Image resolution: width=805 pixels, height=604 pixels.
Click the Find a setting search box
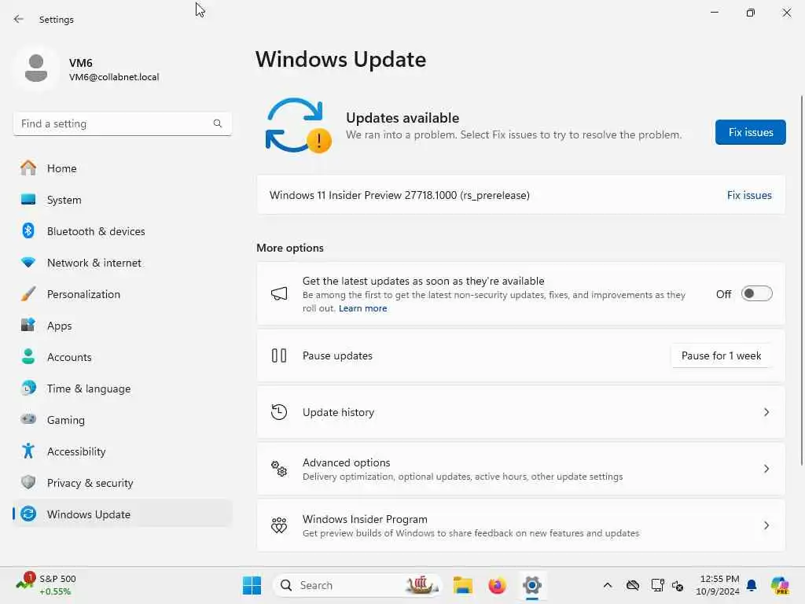[x=122, y=123]
